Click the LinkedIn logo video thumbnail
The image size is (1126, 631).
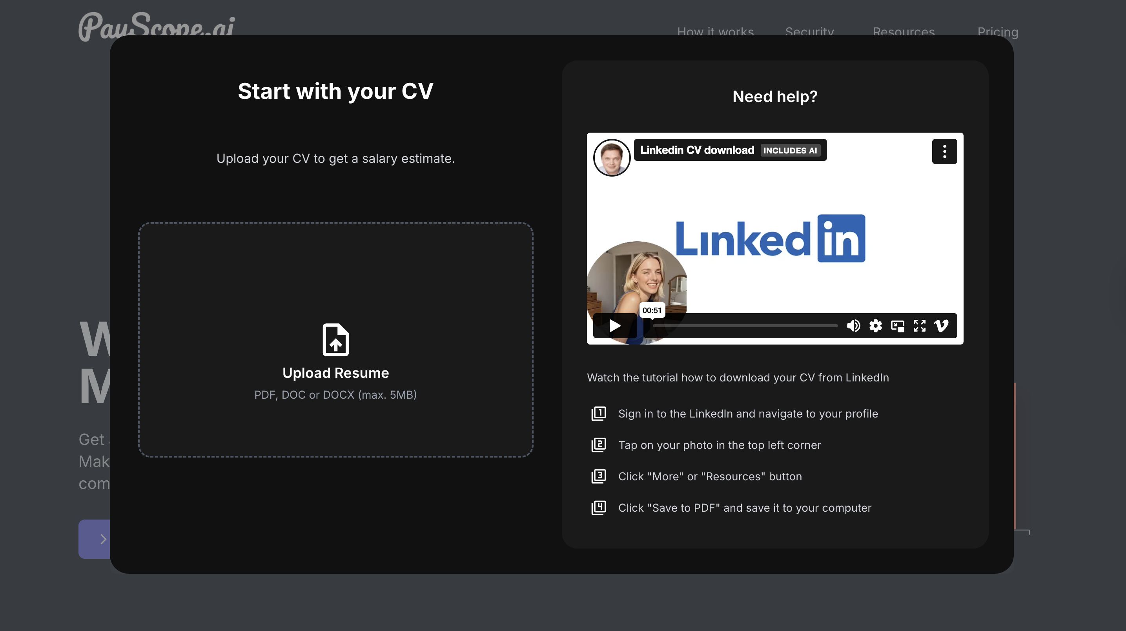[770, 239]
